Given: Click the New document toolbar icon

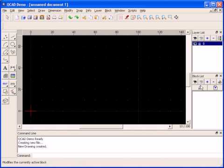Looking at the screenshot, I should coord(17,17).
